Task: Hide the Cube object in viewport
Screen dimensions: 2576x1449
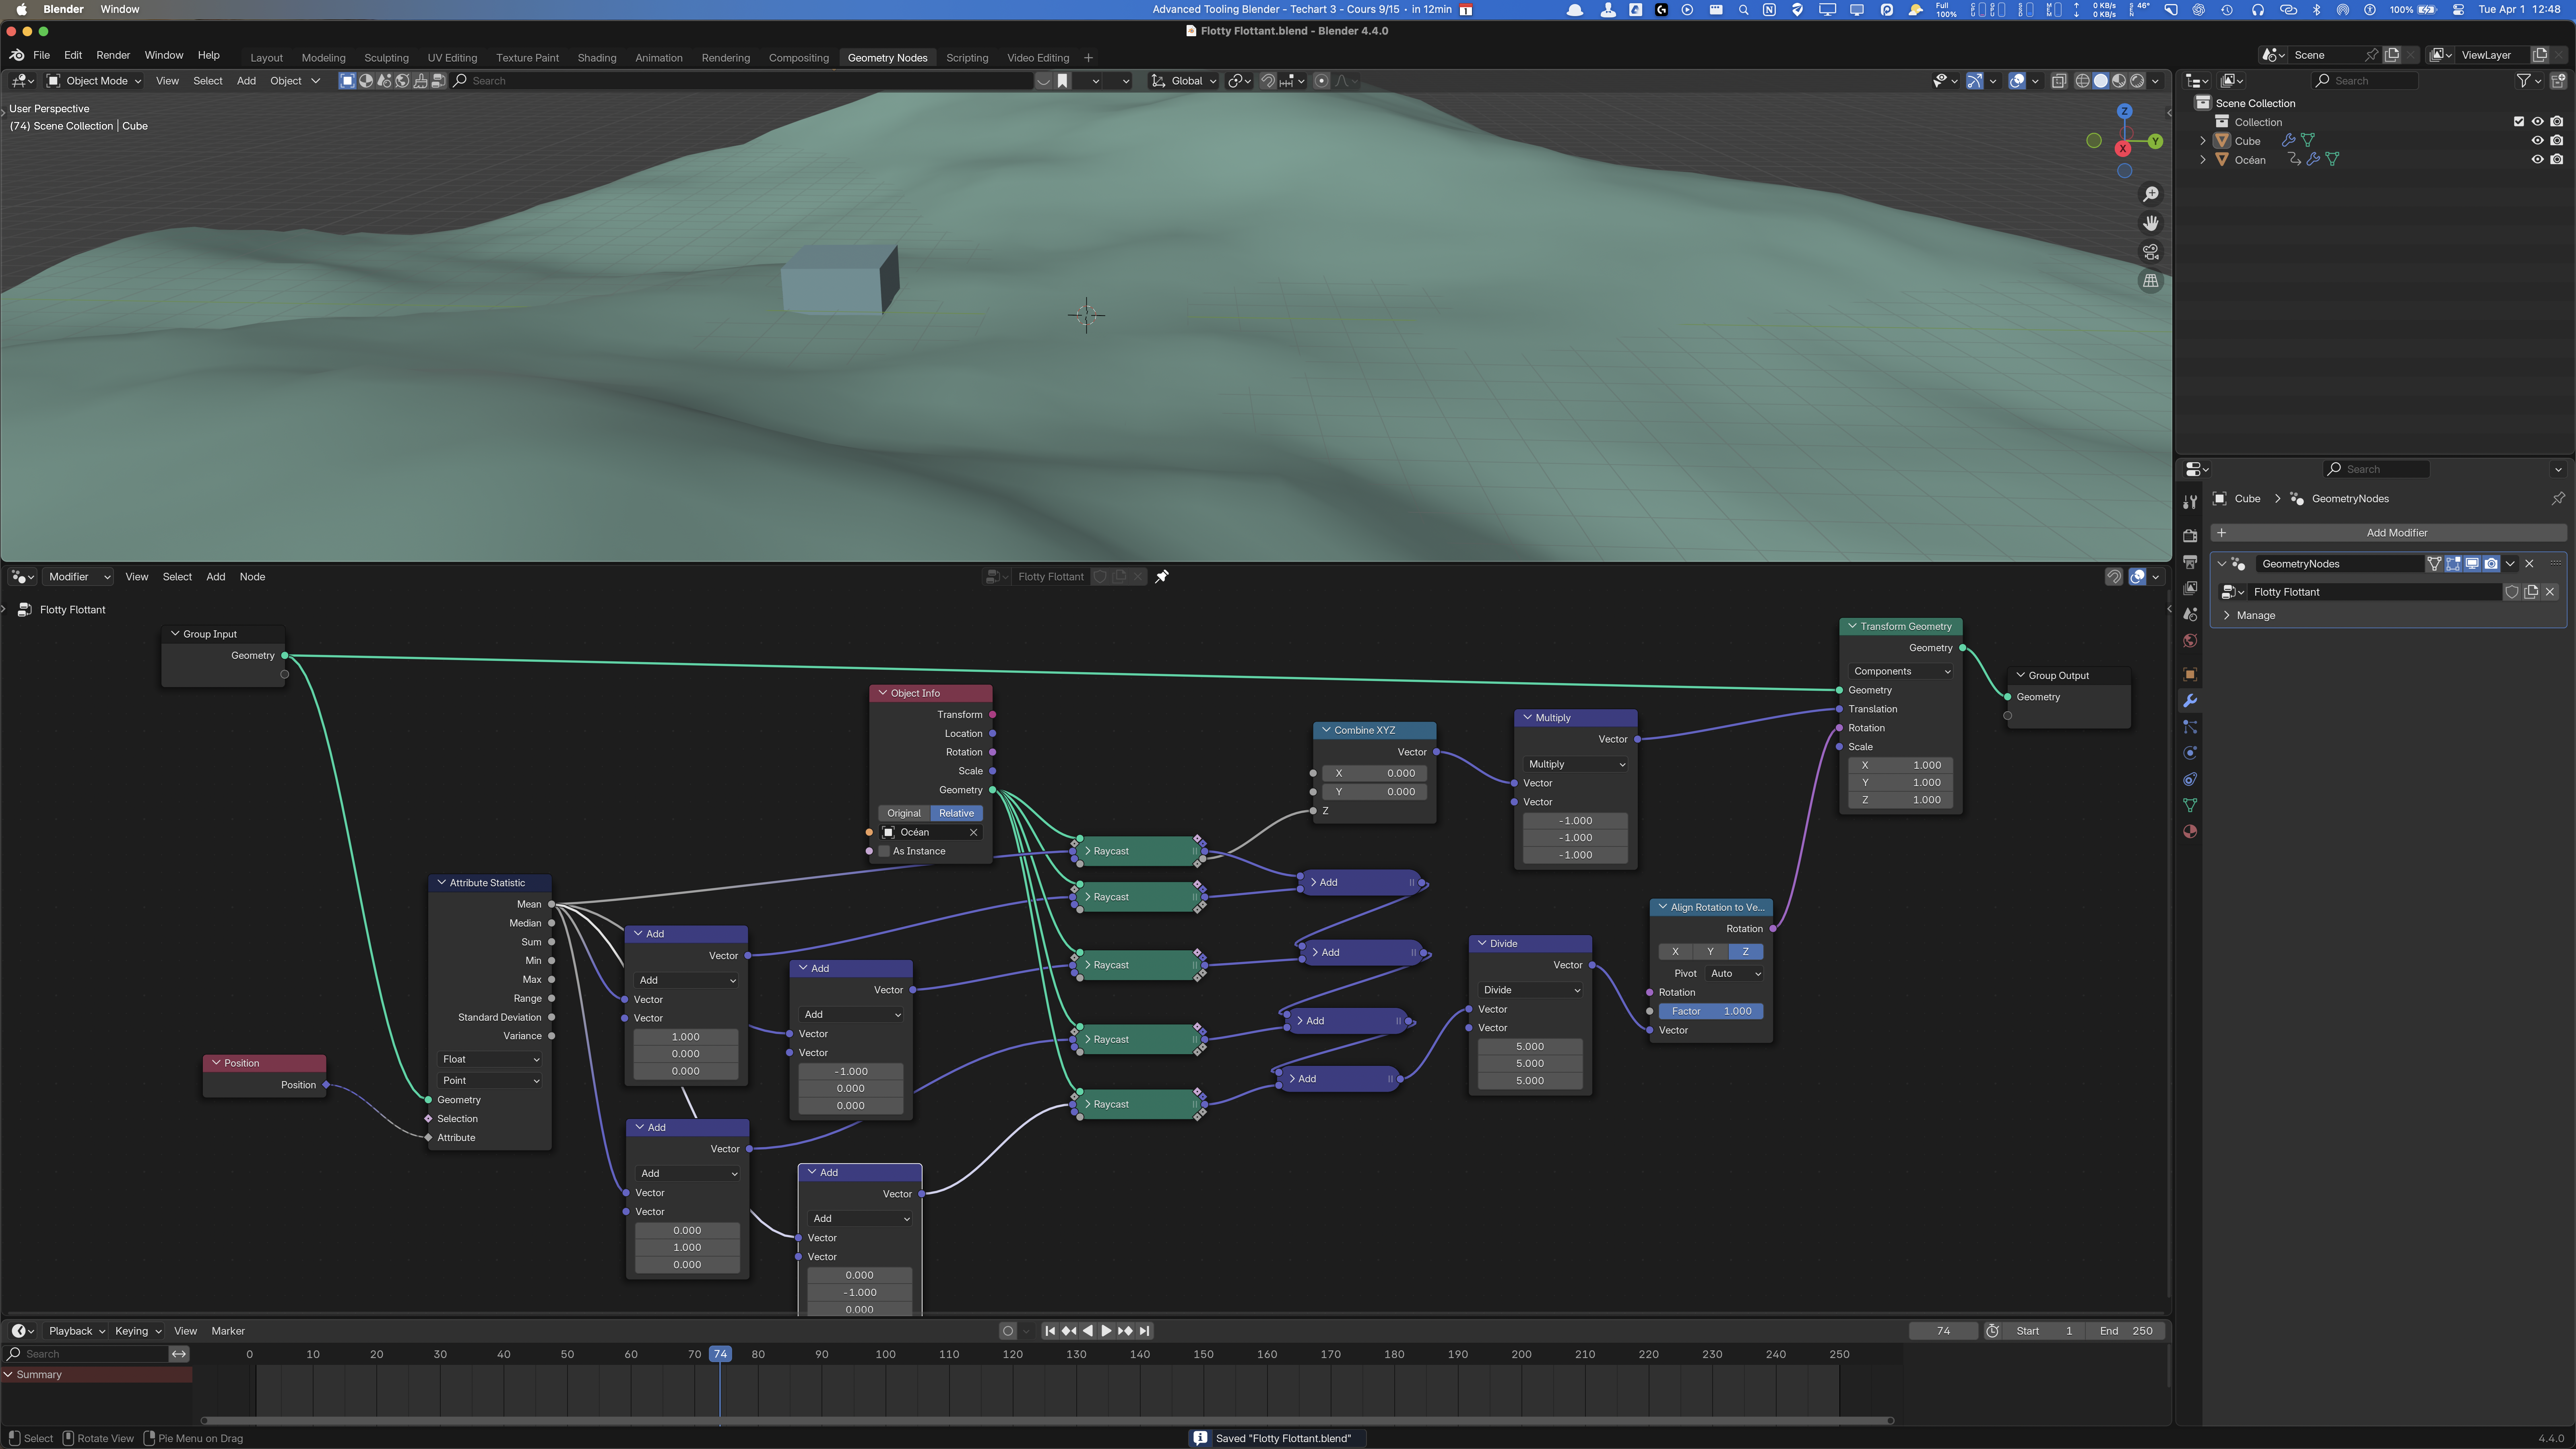Action: click(2538, 141)
